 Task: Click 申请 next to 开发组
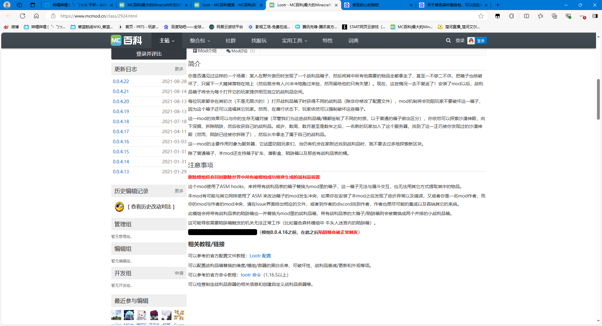[179, 273]
